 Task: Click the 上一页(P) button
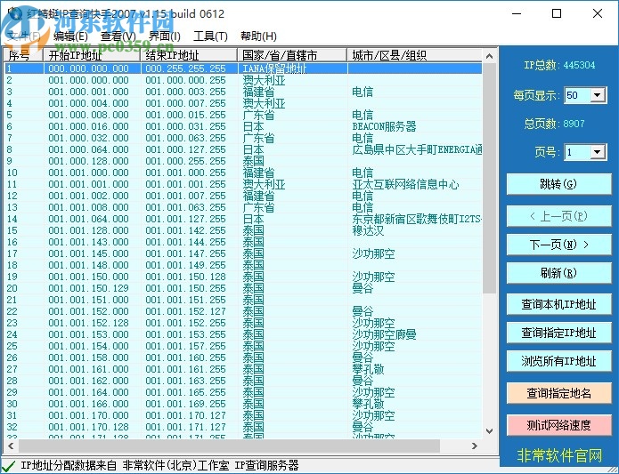[558, 216]
